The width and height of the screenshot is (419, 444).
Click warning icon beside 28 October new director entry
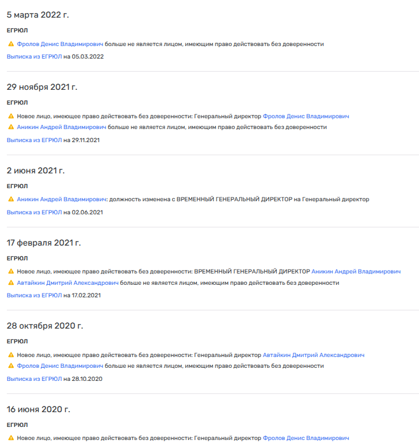click(x=11, y=355)
